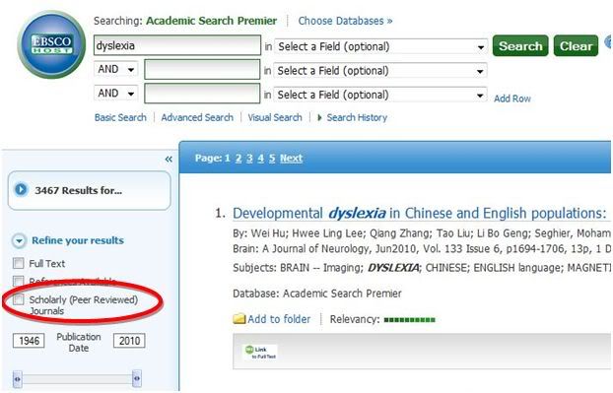Click the second search term input field
Viewport: 613px width, 393px height.
click(202, 70)
